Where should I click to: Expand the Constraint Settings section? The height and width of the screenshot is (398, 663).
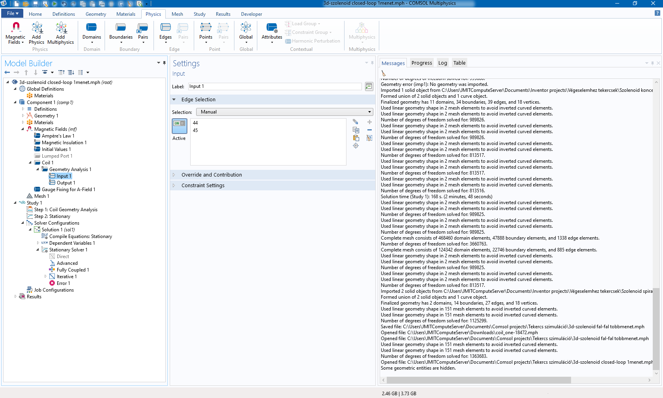pos(203,186)
